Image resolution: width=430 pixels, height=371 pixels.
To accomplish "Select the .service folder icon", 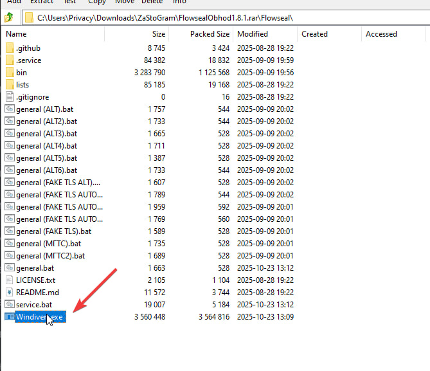I will click(x=10, y=60).
